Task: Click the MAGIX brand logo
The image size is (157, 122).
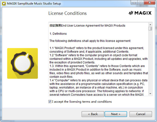Action: click(140, 13)
